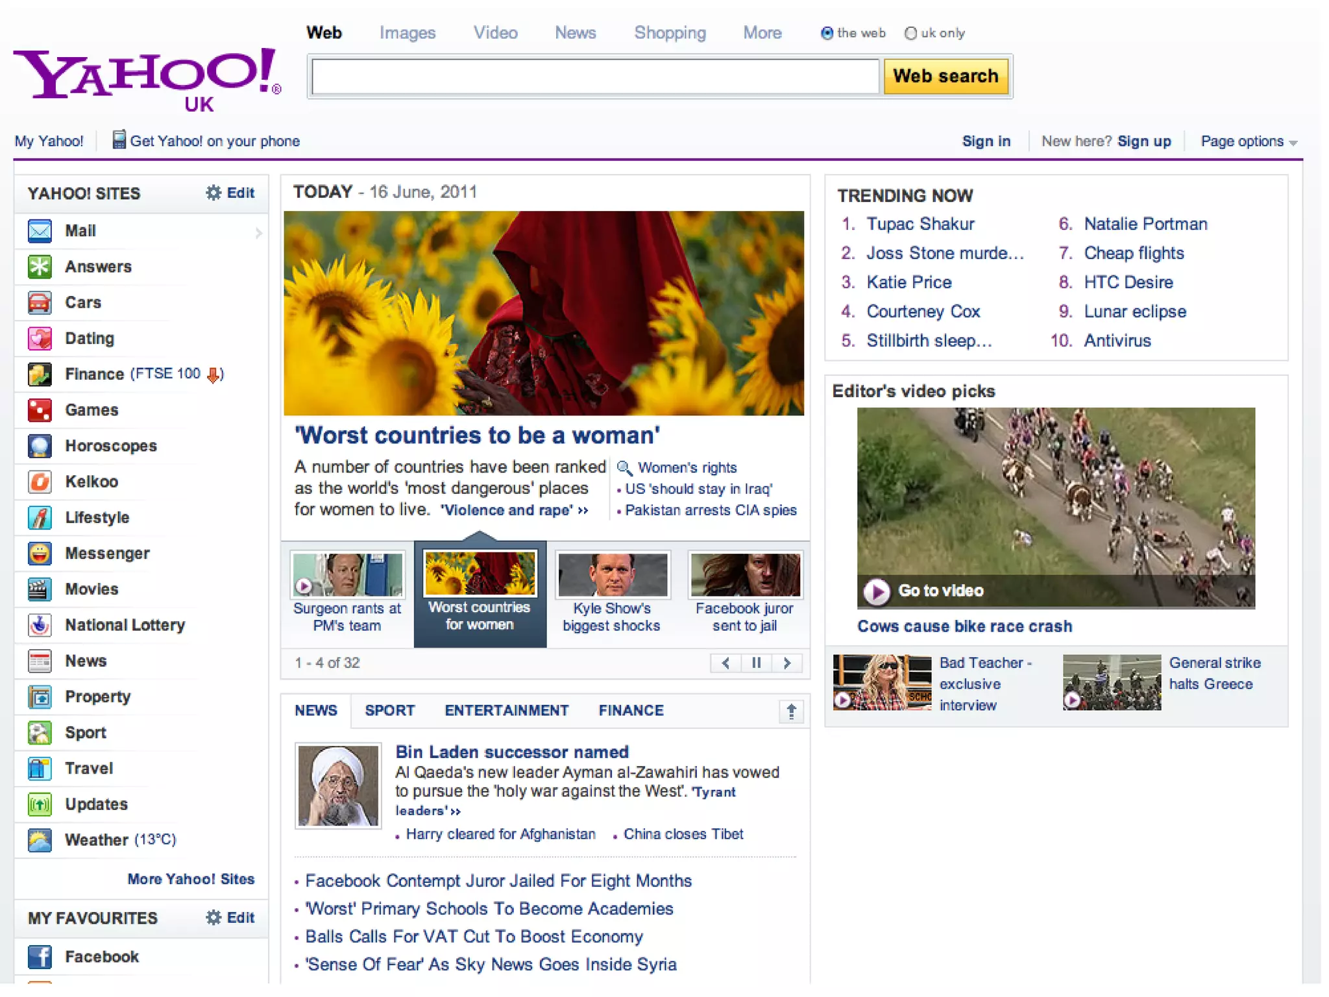Click into the Yahoo search text field

click(594, 77)
